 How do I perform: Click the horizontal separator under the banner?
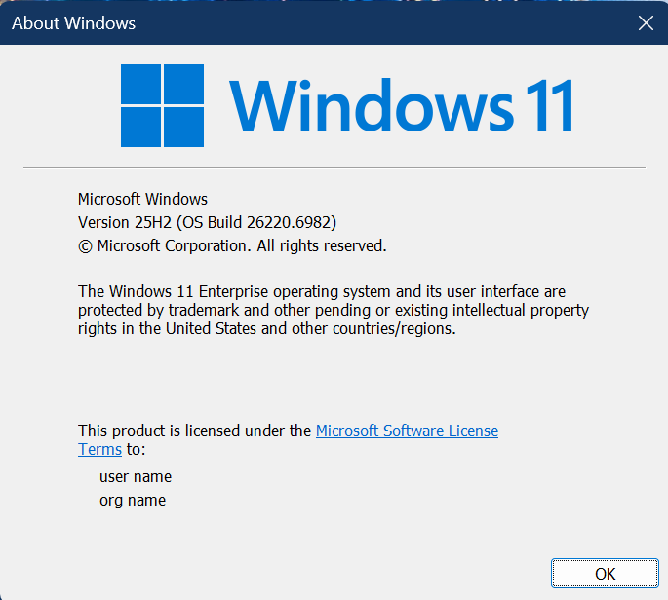pos(334,168)
